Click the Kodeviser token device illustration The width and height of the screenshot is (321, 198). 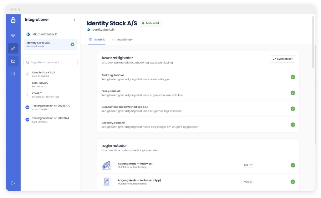(x=107, y=165)
